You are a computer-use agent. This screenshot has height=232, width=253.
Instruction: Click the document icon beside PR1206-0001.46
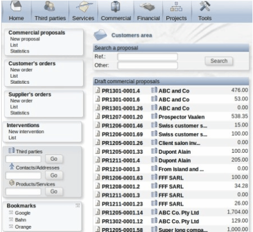click(97, 125)
